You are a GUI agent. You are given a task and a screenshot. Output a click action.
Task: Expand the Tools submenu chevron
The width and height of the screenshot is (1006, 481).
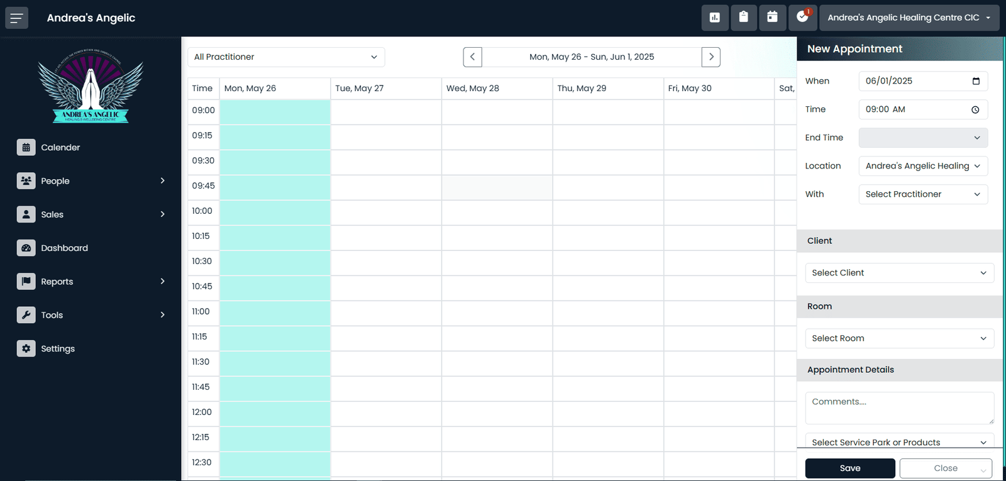pyautogui.click(x=162, y=315)
